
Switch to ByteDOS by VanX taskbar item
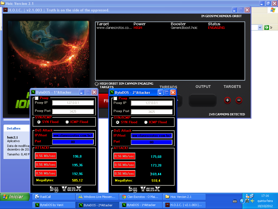click(54, 205)
